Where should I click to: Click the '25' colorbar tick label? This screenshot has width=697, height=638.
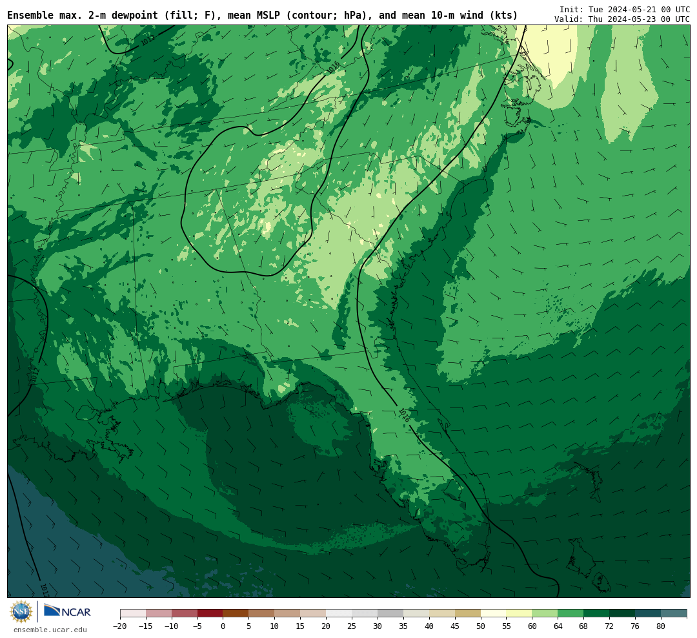pyautogui.click(x=352, y=626)
